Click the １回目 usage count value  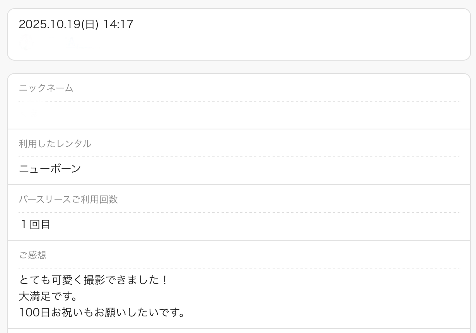point(35,224)
